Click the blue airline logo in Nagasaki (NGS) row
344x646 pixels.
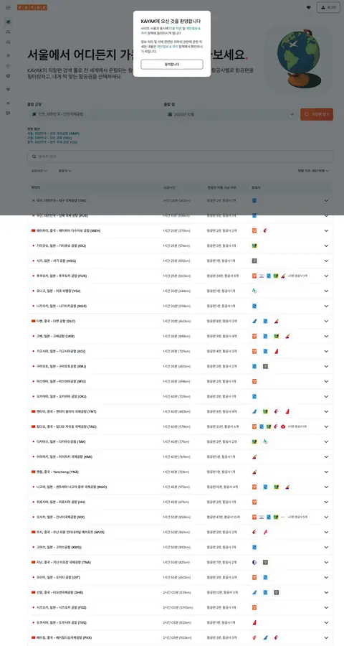[x=254, y=306]
